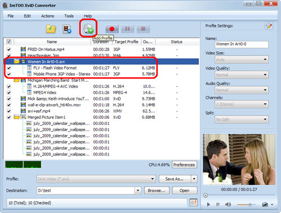Click the H.264/MPEG-4 AVC Video profile icon
Image resolution: width=281 pixels, height=213 pixels.
coord(29,86)
